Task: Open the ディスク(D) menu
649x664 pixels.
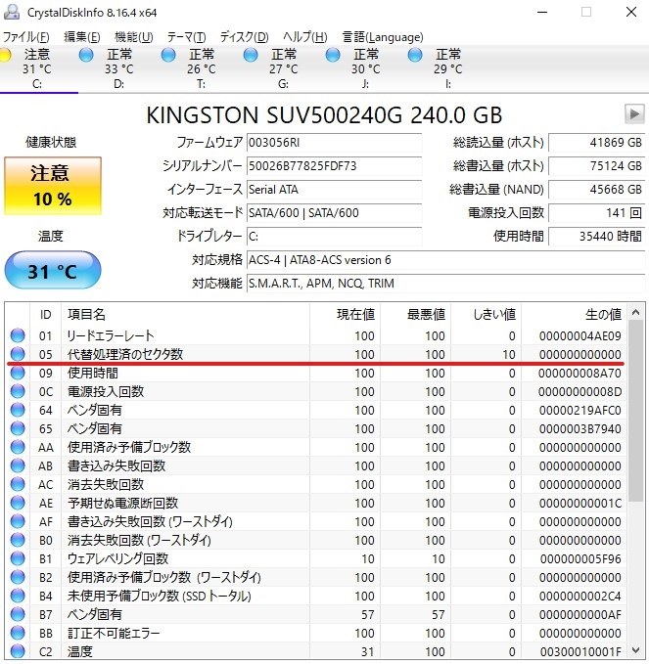Action: pyautogui.click(x=244, y=37)
